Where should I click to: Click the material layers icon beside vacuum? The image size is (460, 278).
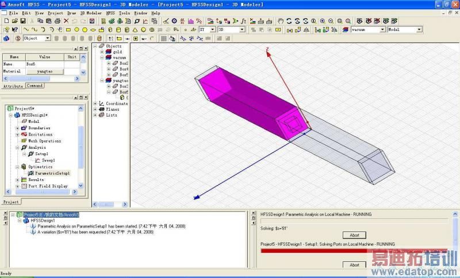(x=346, y=30)
